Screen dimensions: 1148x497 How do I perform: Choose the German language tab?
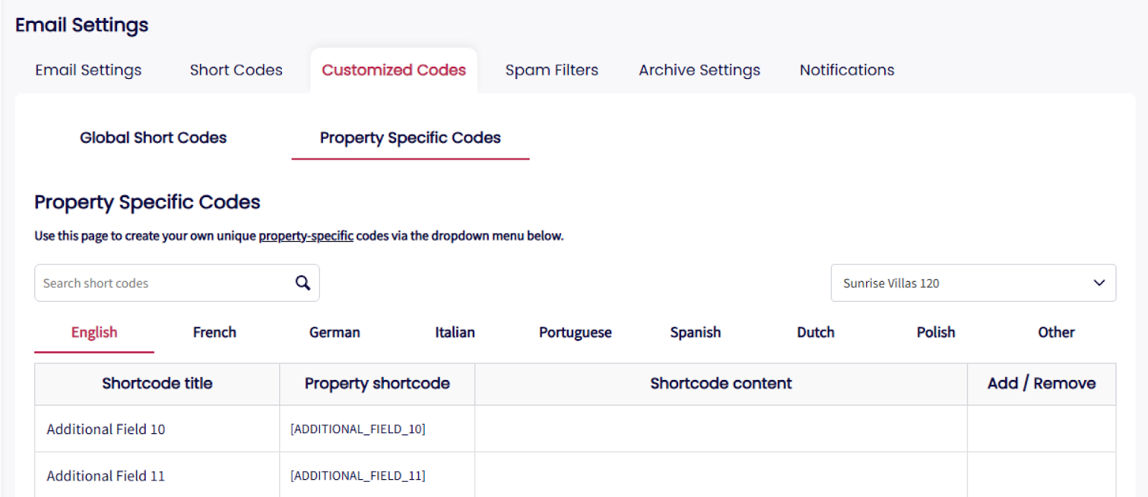[334, 333]
